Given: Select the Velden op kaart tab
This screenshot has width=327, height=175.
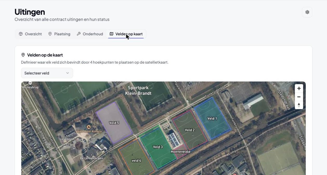Looking at the screenshot, I should (126, 34).
